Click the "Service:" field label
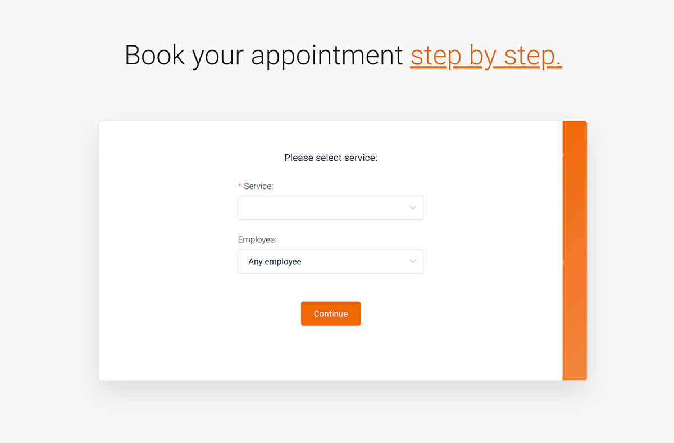 point(258,186)
